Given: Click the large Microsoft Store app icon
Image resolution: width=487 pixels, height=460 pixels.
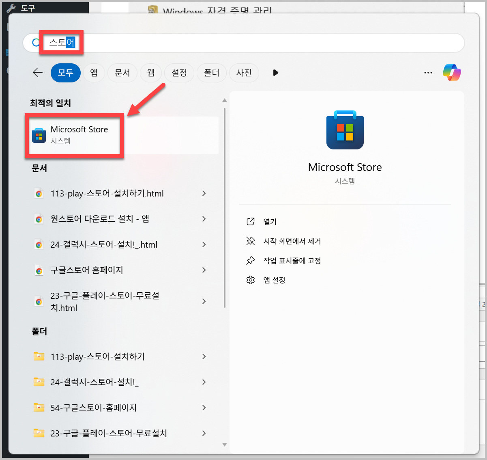Looking at the screenshot, I should [345, 130].
